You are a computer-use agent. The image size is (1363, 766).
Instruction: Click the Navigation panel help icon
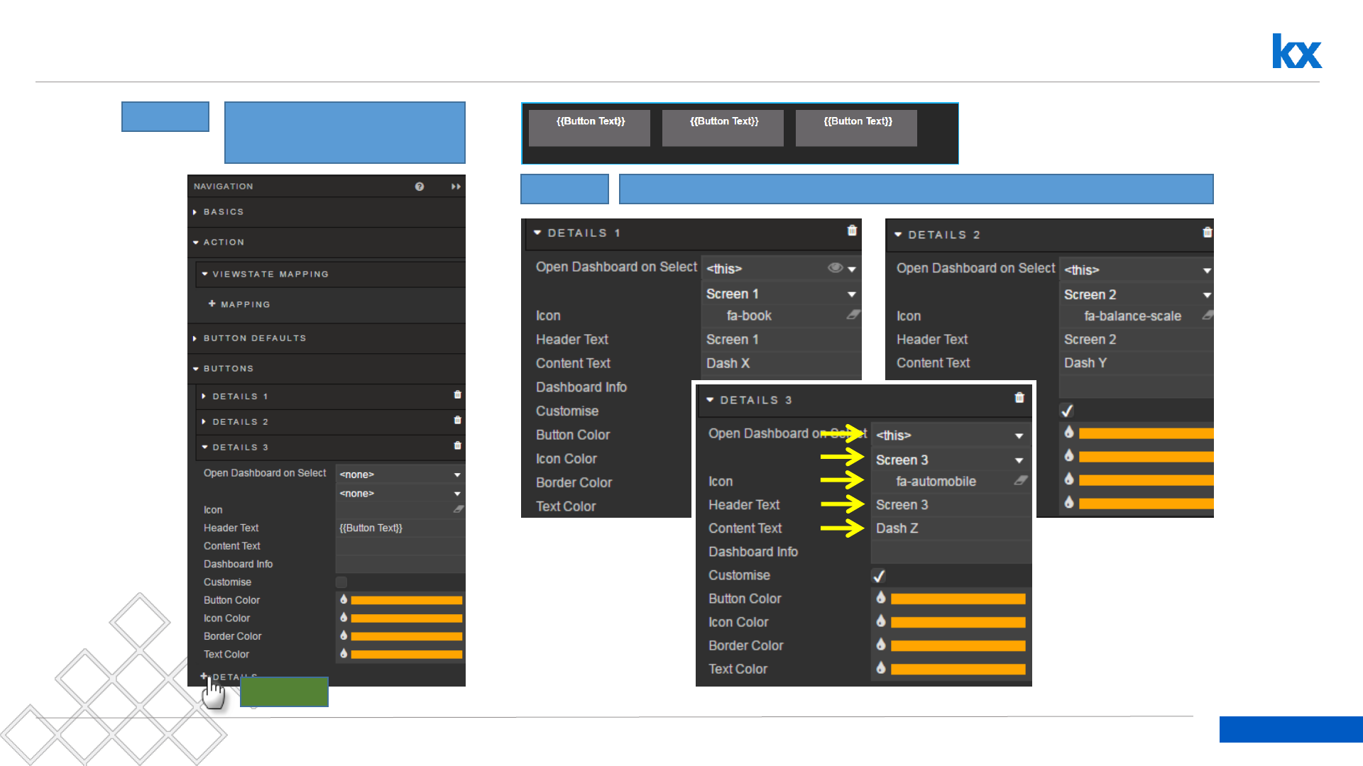(420, 187)
